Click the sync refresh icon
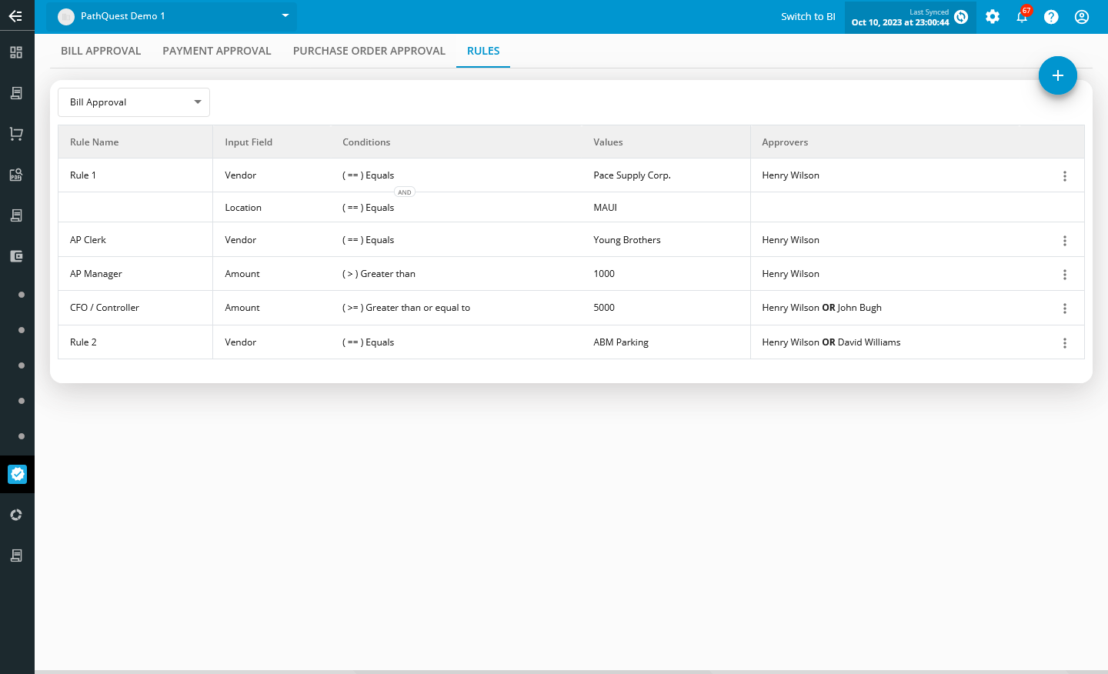 pyautogui.click(x=961, y=17)
